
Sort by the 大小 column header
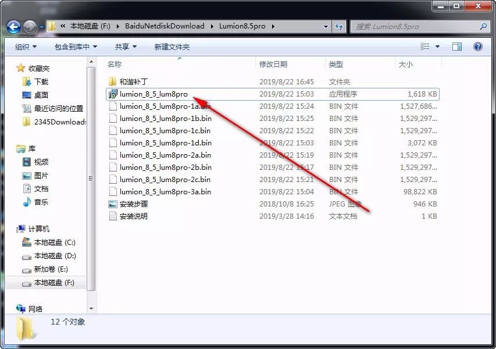[405, 64]
